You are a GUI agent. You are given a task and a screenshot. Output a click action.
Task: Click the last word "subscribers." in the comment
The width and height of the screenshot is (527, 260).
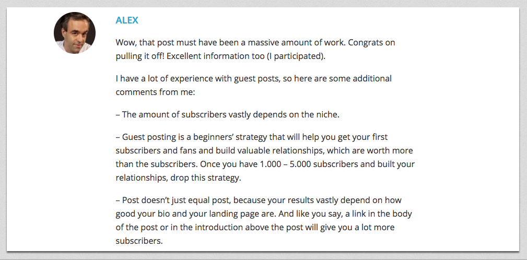[139, 241]
